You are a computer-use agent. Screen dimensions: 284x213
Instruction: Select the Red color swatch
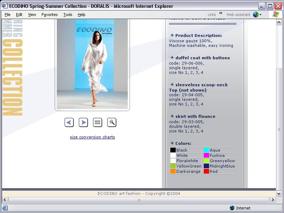(206, 171)
